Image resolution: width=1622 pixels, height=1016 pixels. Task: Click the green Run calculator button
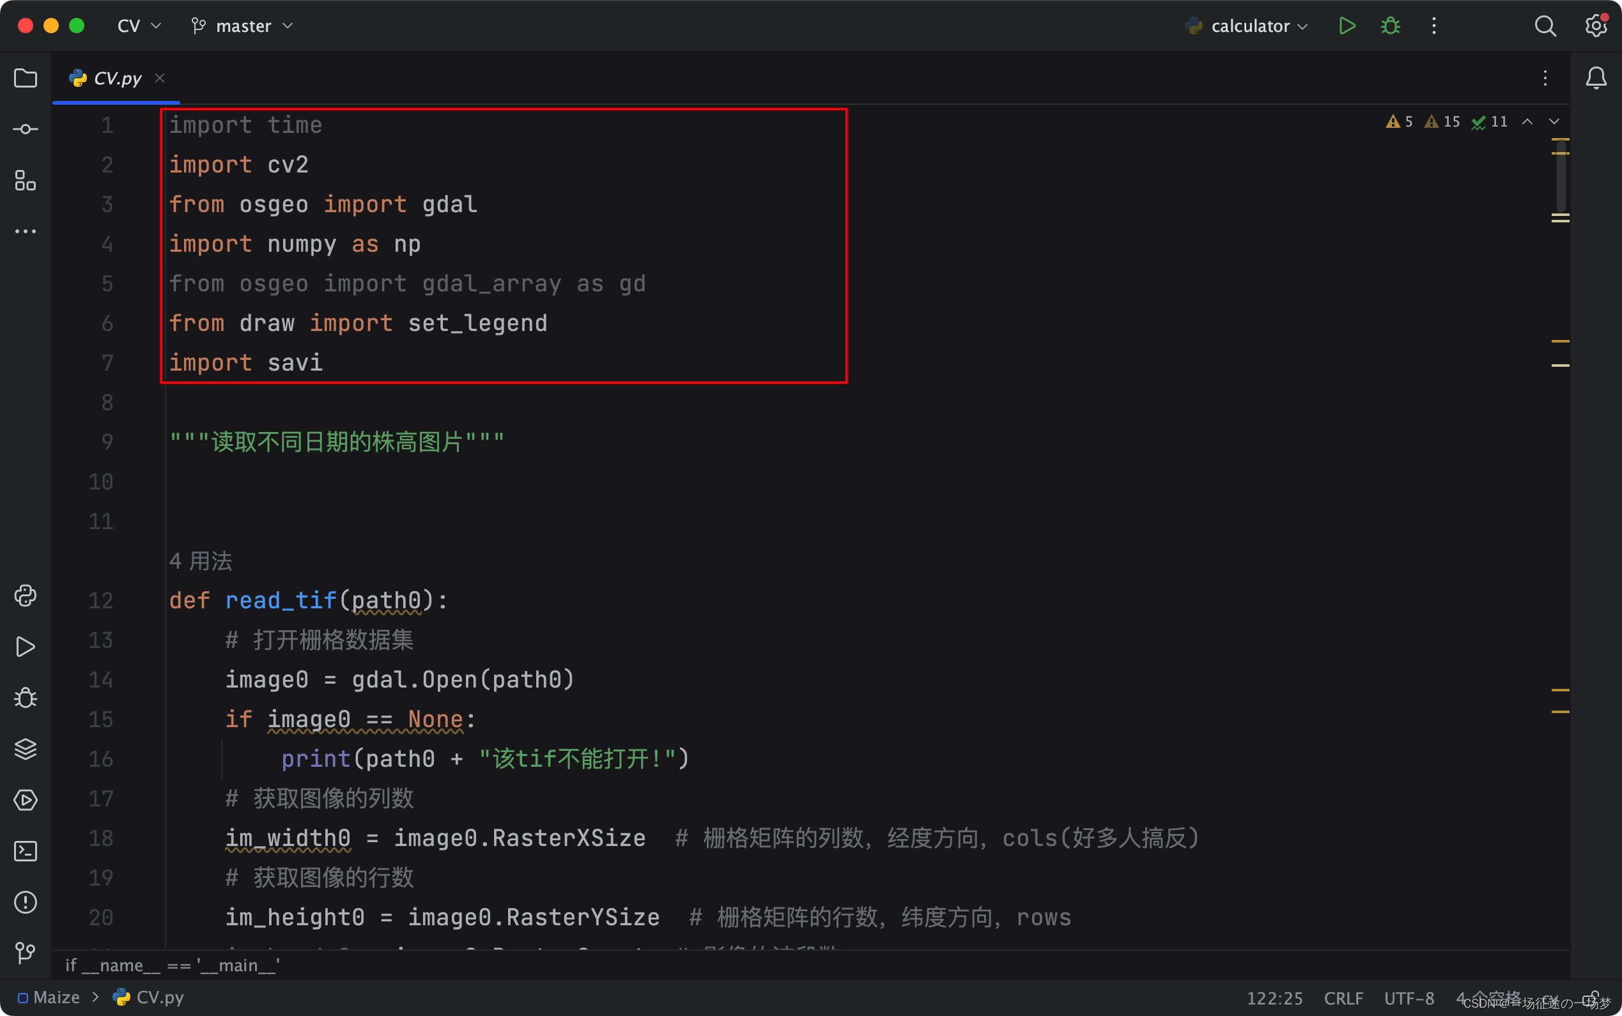[1347, 26]
